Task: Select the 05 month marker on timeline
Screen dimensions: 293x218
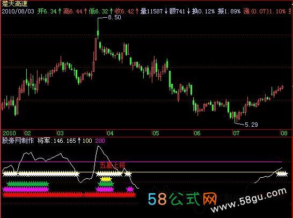Action: (x=156, y=133)
